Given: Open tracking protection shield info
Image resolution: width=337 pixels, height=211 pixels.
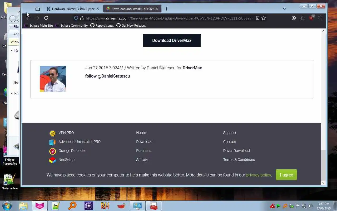Looking at the screenshot, I should [76, 18].
